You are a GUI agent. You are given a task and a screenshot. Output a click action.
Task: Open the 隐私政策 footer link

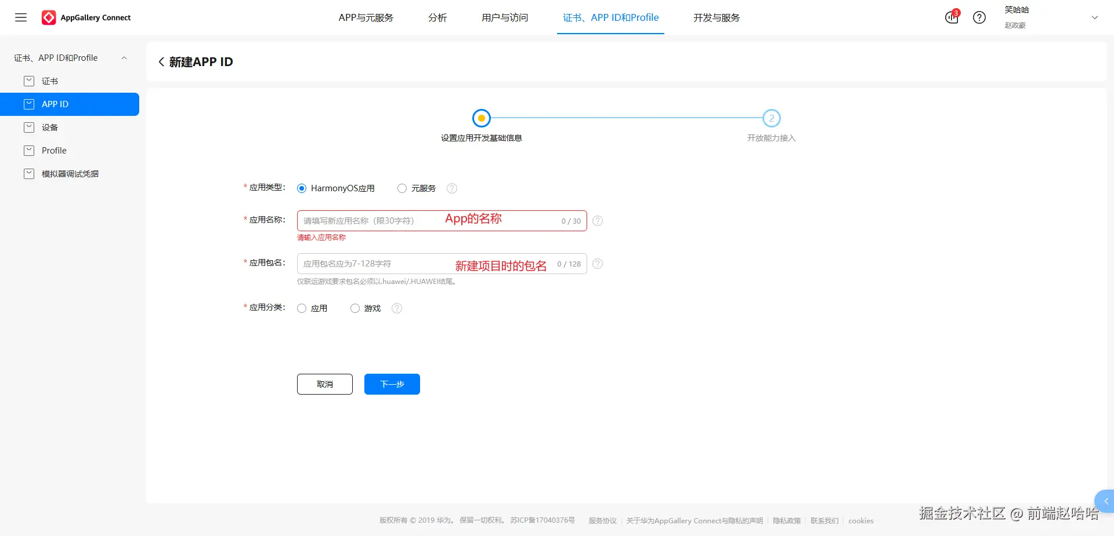(787, 520)
